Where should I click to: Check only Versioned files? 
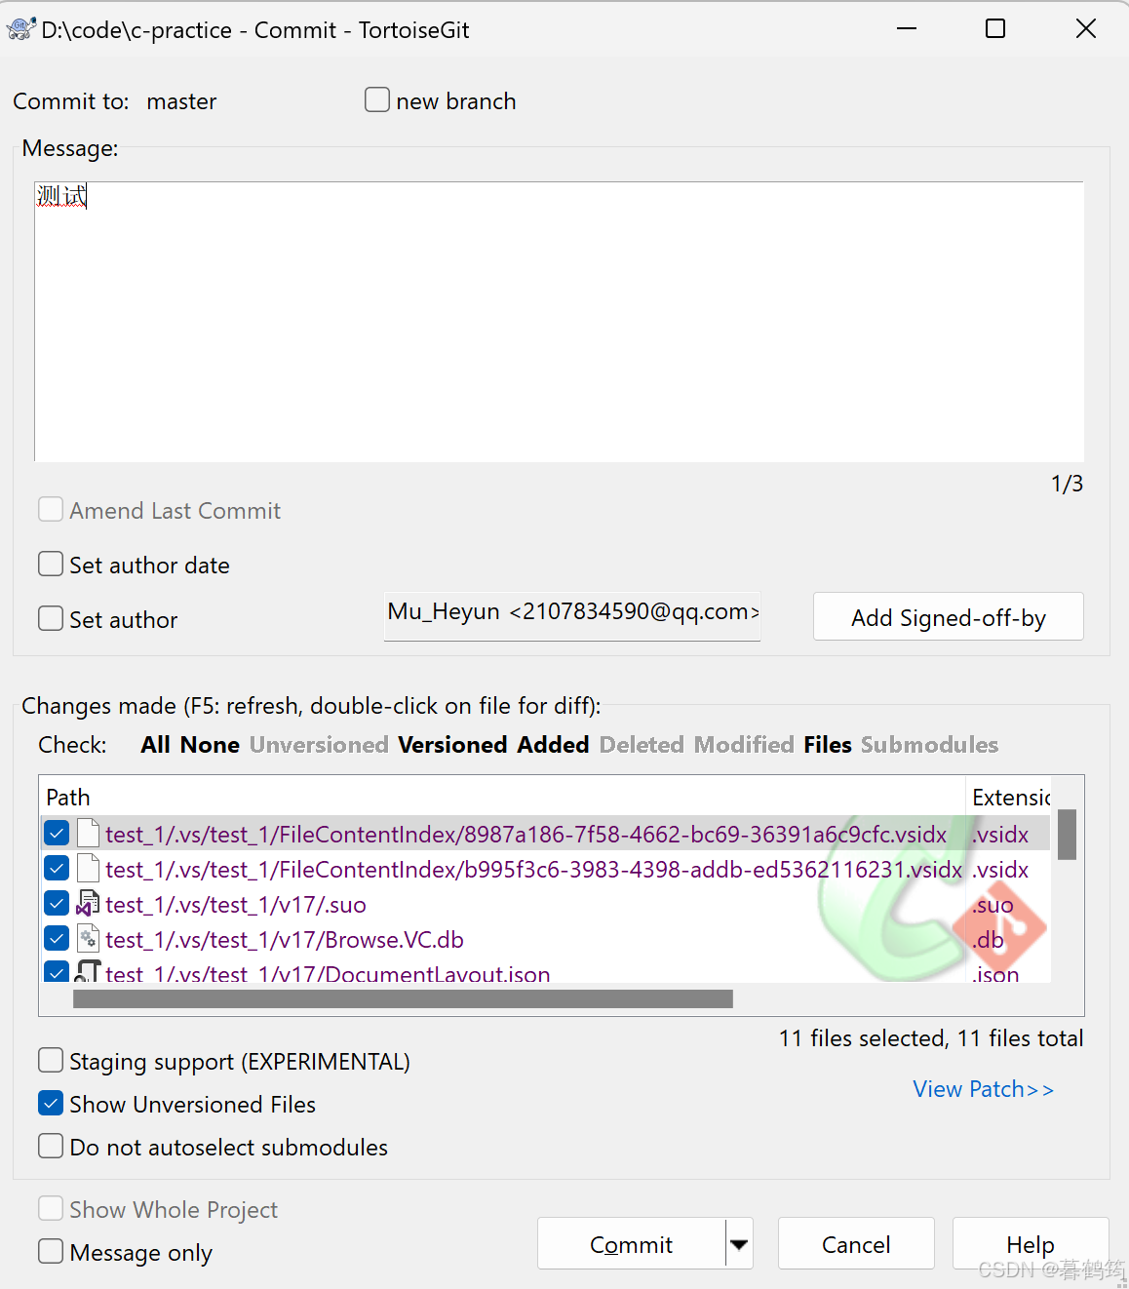tap(452, 745)
